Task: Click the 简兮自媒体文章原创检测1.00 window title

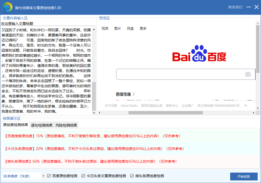Action: tap(38, 8)
